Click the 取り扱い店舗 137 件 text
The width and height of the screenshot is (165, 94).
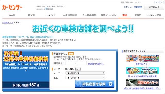click(26, 85)
